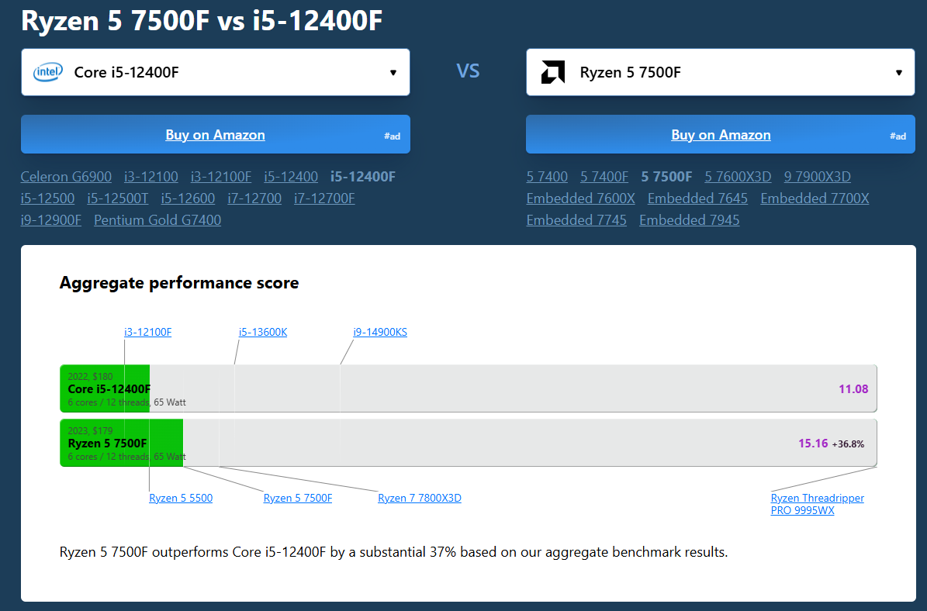Viewport: 927px width, 611px height.
Task: Open the i3-12100F link in the Intel list
Action: pyautogui.click(x=220, y=177)
